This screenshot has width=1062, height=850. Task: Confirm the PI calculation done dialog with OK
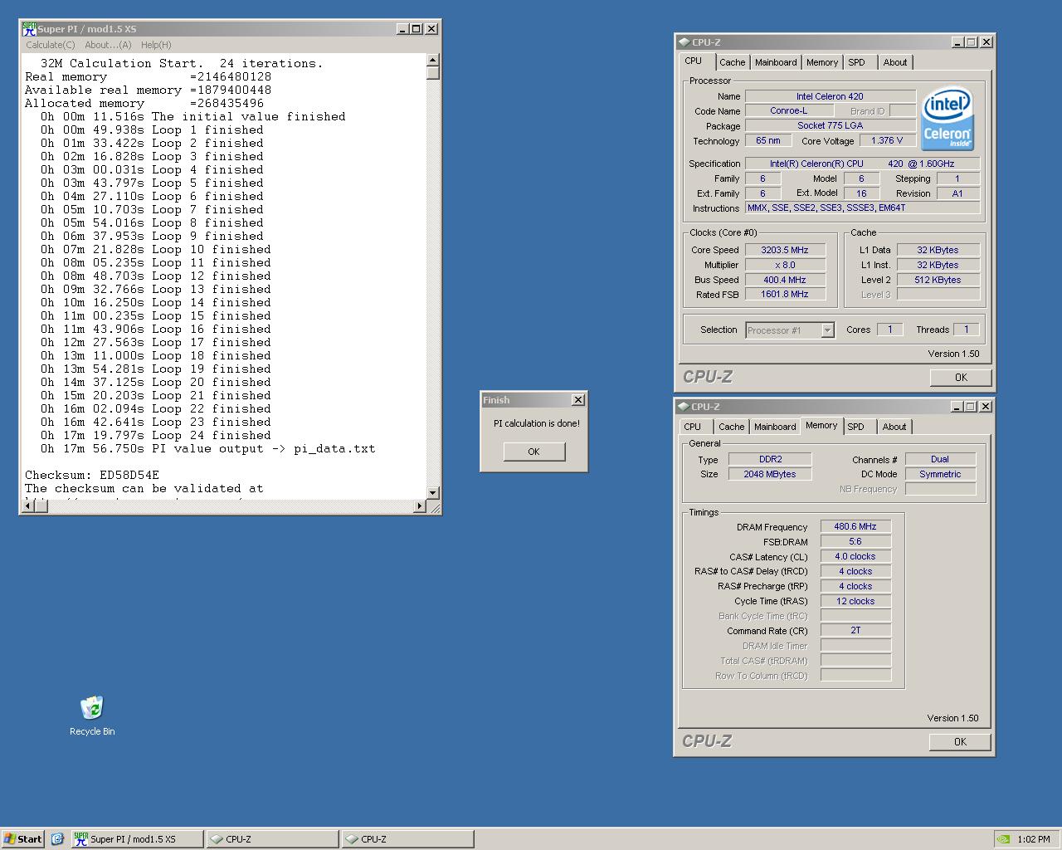pyautogui.click(x=533, y=452)
